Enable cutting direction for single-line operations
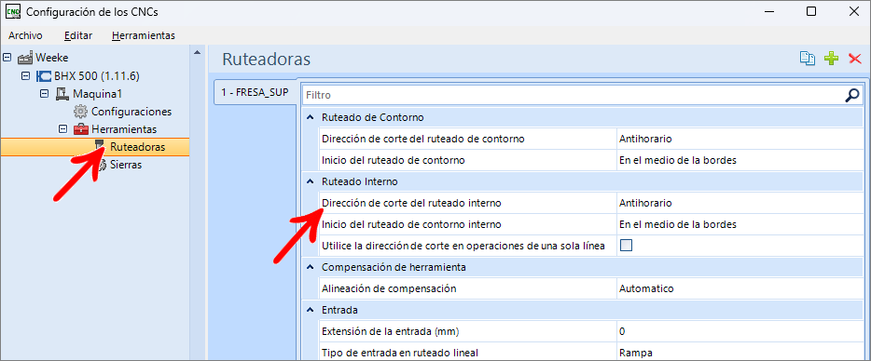871x361 pixels. tap(627, 246)
